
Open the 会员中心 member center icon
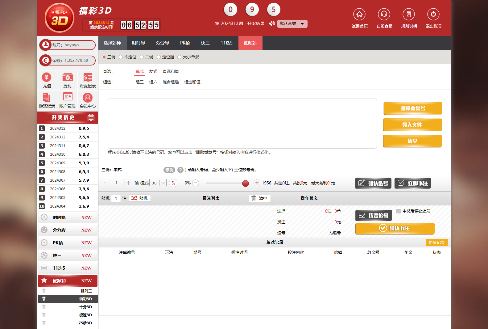pyautogui.click(x=88, y=98)
